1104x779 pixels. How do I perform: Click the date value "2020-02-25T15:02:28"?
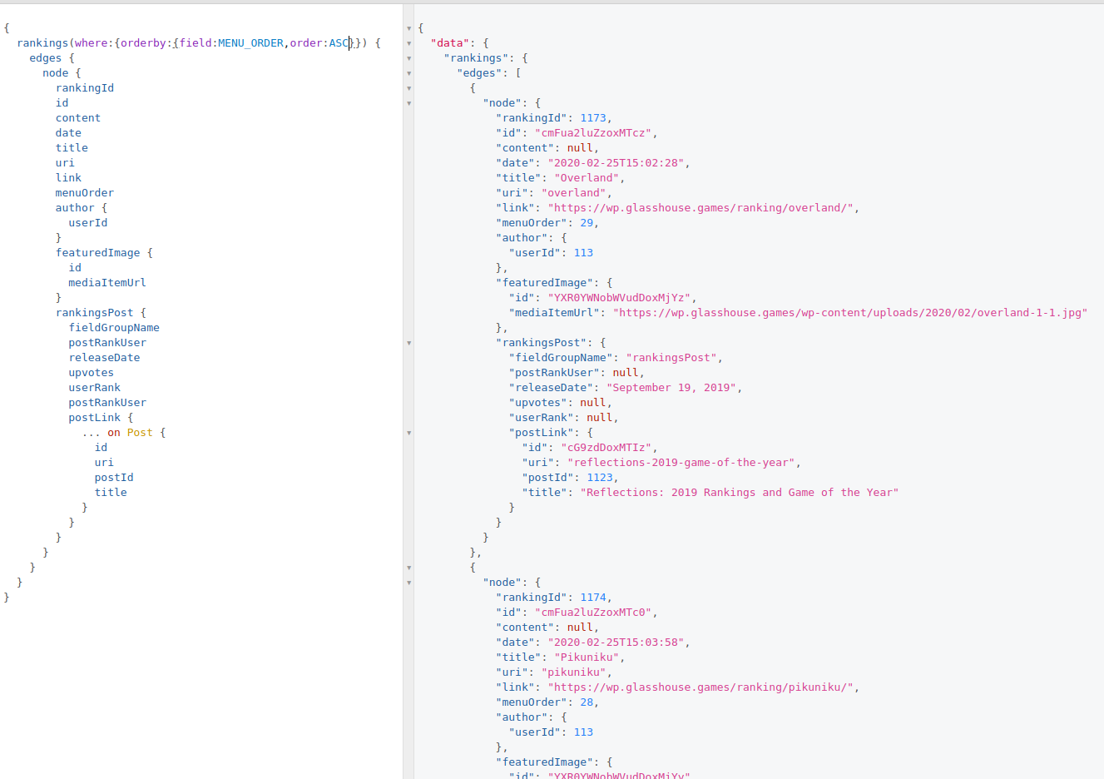click(616, 163)
